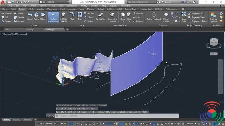Toggle NURBS Creation mode
225x126 pixels.
(x=63, y=17)
